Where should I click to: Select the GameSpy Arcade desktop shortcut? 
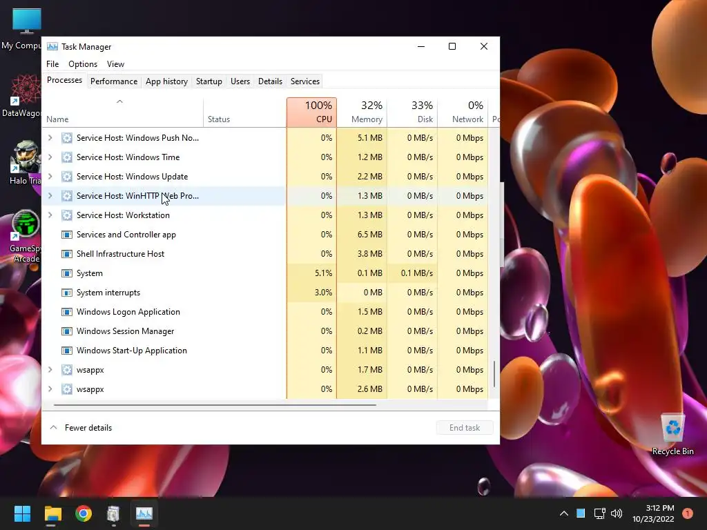point(24,236)
